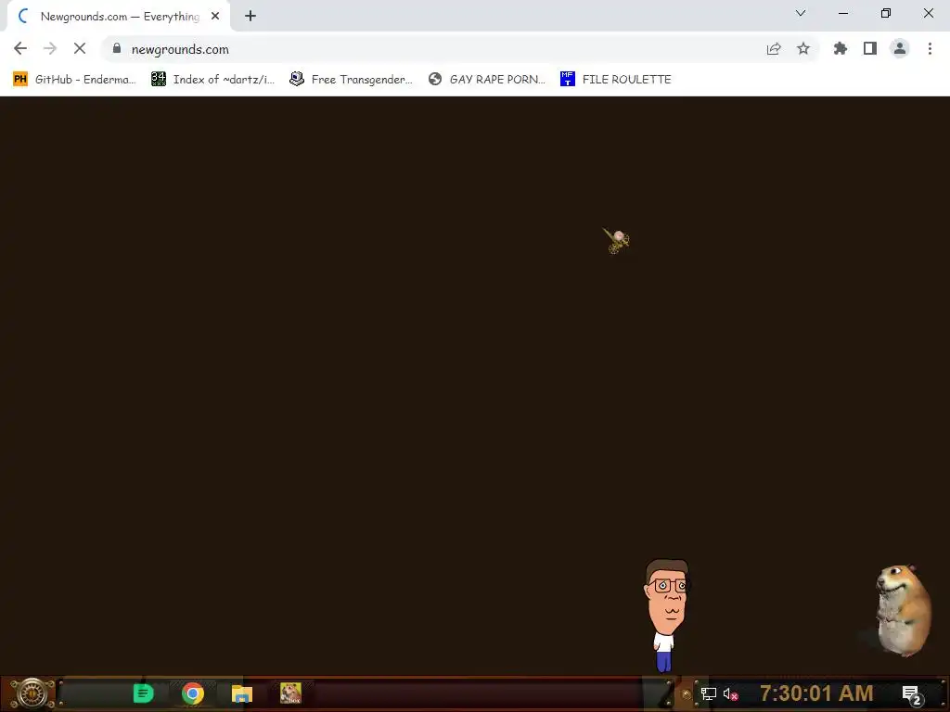Bookmark this tab with the star icon
Image resolution: width=950 pixels, height=712 pixels.
[x=803, y=48]
